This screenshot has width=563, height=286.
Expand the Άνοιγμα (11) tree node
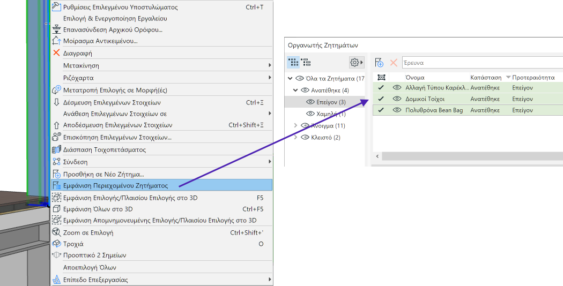point(295,125)
